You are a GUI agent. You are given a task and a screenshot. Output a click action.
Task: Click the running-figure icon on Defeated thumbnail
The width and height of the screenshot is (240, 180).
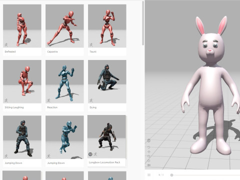6,44
